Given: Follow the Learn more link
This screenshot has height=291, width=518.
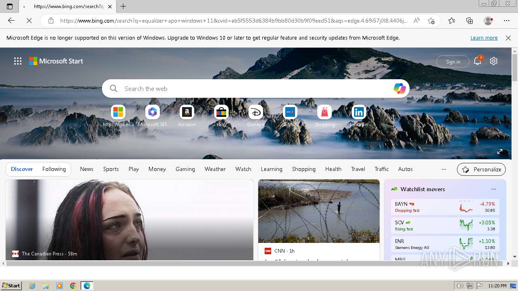Looking at the screenshot, I should (484, 38).
